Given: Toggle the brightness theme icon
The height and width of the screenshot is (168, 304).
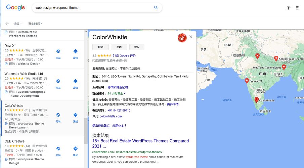Looking at the screenshot, I should pyautogui.click(x=289, y=8).
